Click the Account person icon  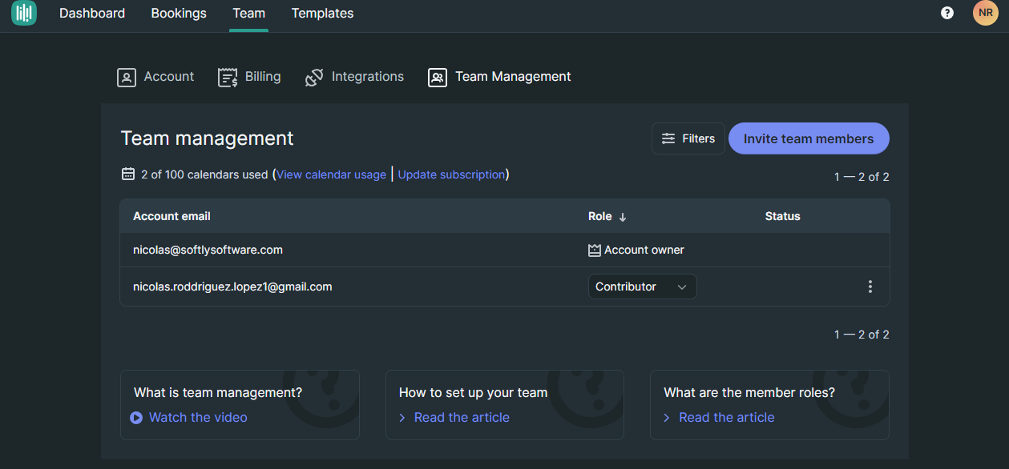[x=127, y=78]
